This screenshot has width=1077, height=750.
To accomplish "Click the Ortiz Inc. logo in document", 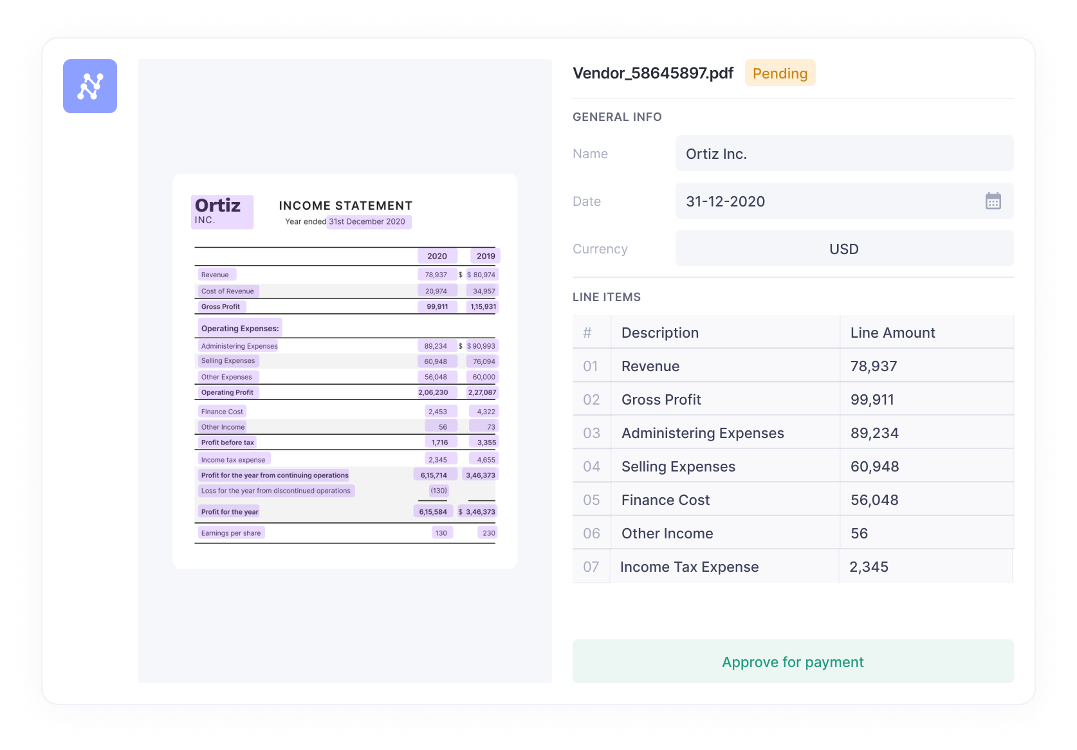I will pos(222,212).
